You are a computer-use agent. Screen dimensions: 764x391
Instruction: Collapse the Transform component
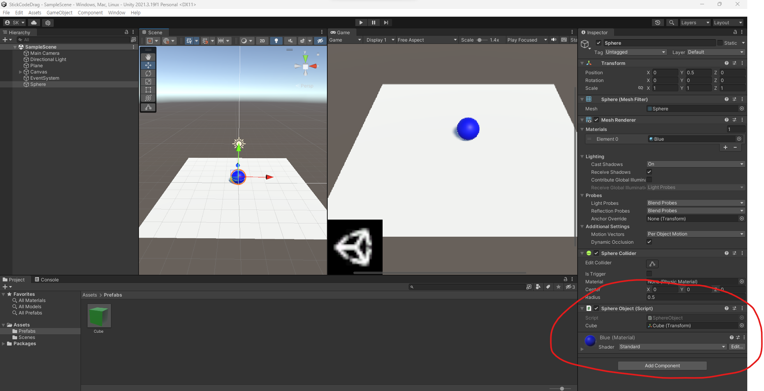coord(582,63)
